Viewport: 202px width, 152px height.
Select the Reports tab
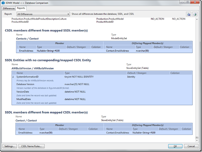coord(21,8)
